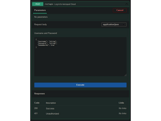This screenshot has height=121, width=161.
Task: Click the 'Request body' label
Action: 41,25
